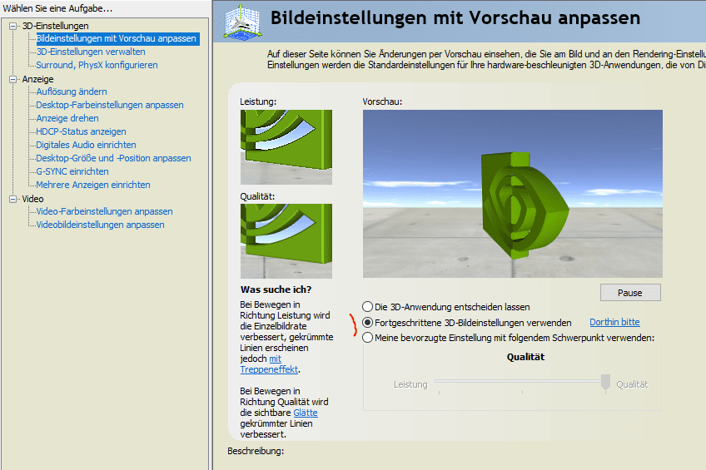
Task: Open 'Mehrere Anzeigen einrichten' tree item
Action: (x=93, y=185)
